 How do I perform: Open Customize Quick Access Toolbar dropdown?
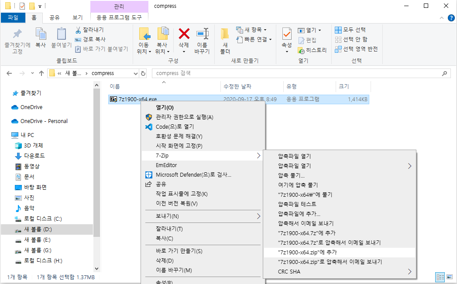click(40, 6)
